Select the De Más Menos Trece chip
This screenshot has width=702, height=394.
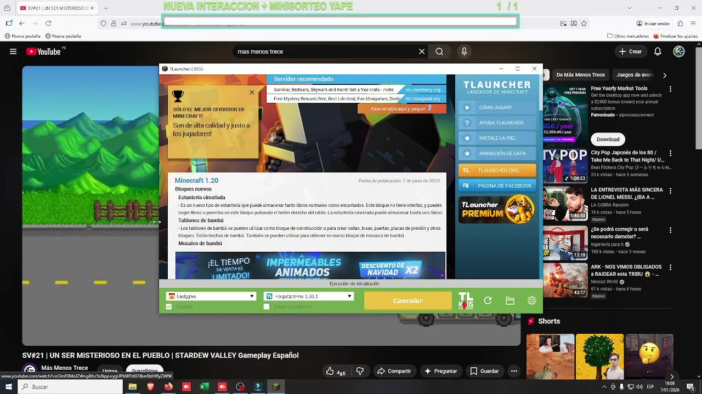click(x=580, y=75)
